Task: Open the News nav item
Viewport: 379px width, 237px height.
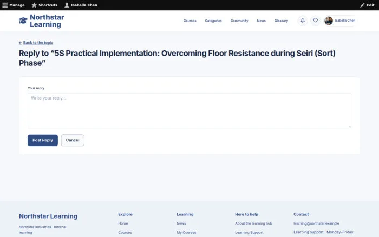Action: 261,21
